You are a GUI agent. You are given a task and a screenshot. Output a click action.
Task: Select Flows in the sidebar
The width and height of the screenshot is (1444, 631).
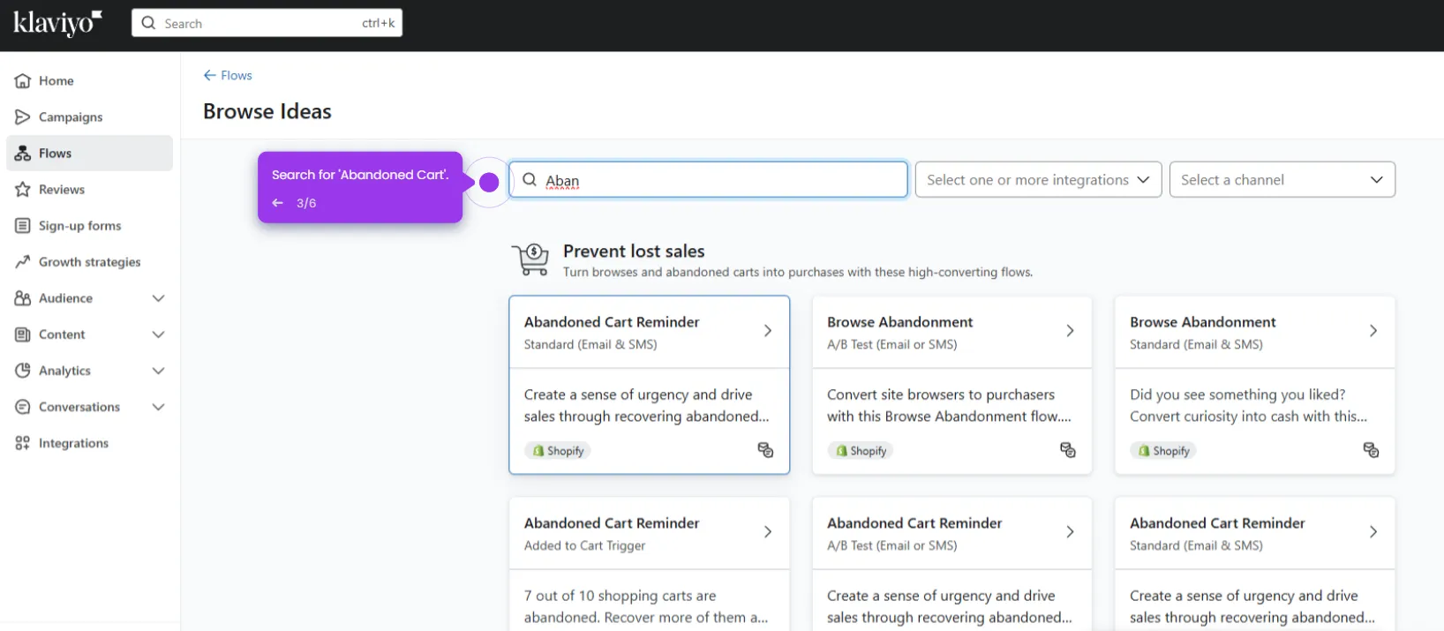(x=89, y=154)
